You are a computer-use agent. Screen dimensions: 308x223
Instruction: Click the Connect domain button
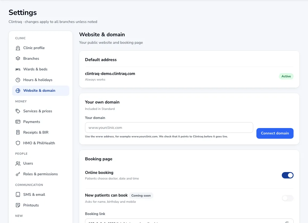[x=275, y=133]
